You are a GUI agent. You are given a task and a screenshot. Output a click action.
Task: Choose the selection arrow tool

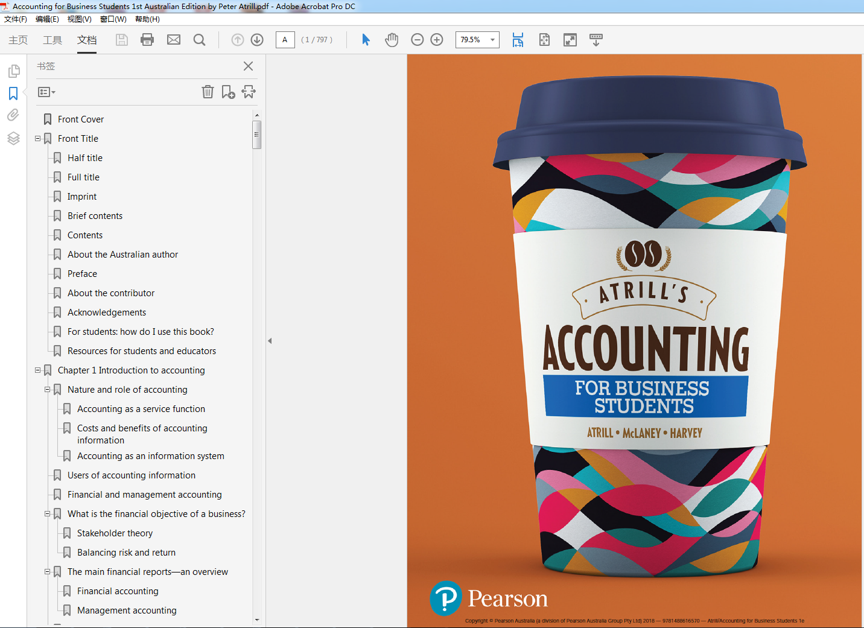pyautogui.click(x=366, y=40)
